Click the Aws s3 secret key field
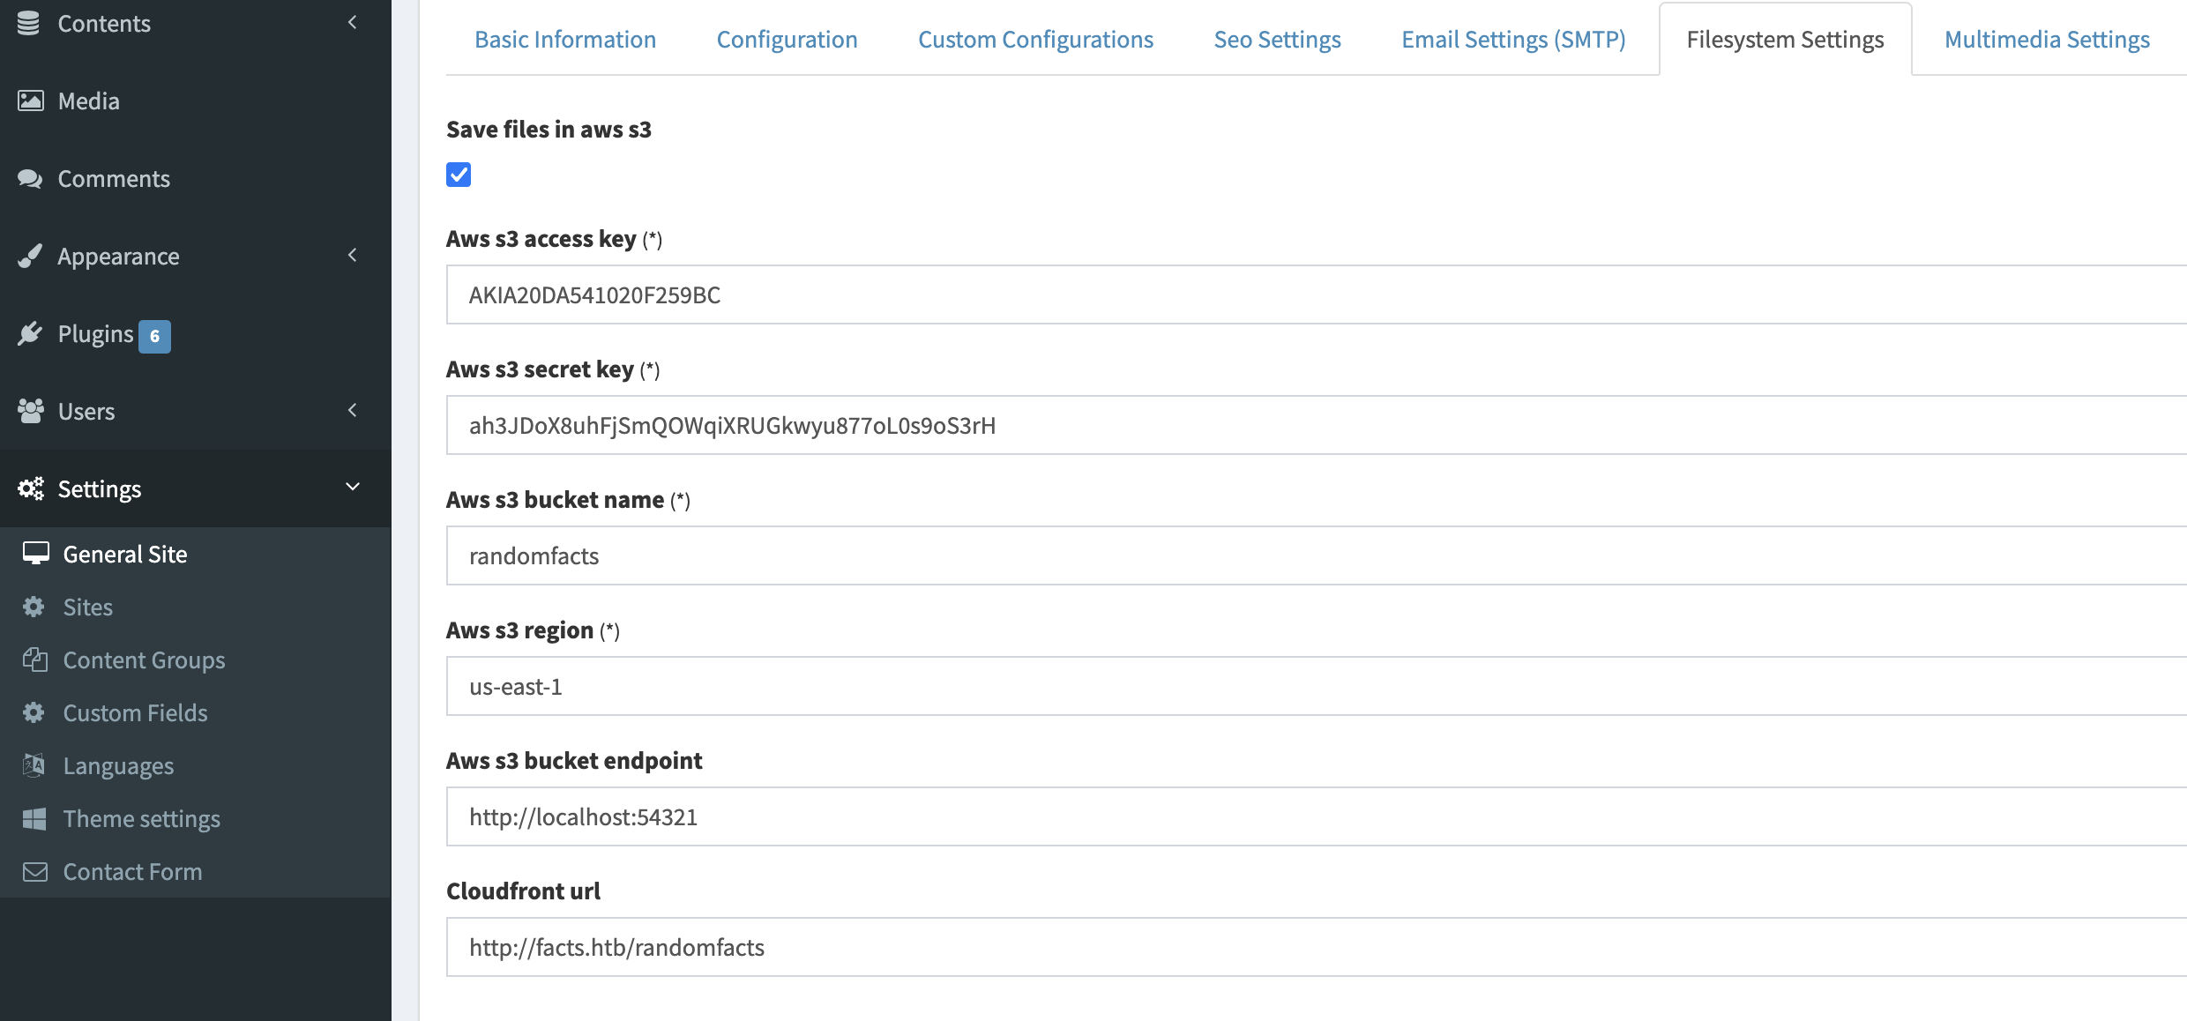The width and height of the screenshot is (2187, 1021). click(1314, 425)
